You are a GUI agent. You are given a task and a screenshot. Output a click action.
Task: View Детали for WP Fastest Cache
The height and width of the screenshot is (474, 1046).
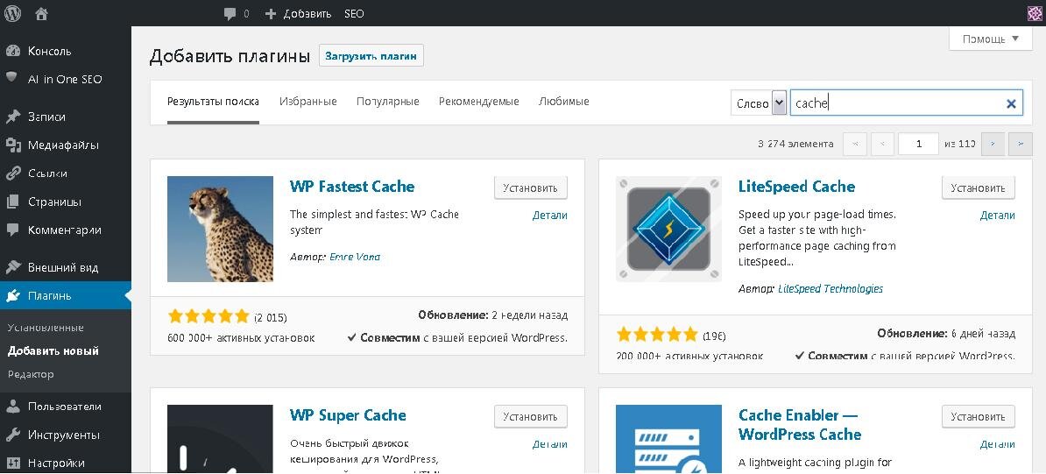pos(550,215)
